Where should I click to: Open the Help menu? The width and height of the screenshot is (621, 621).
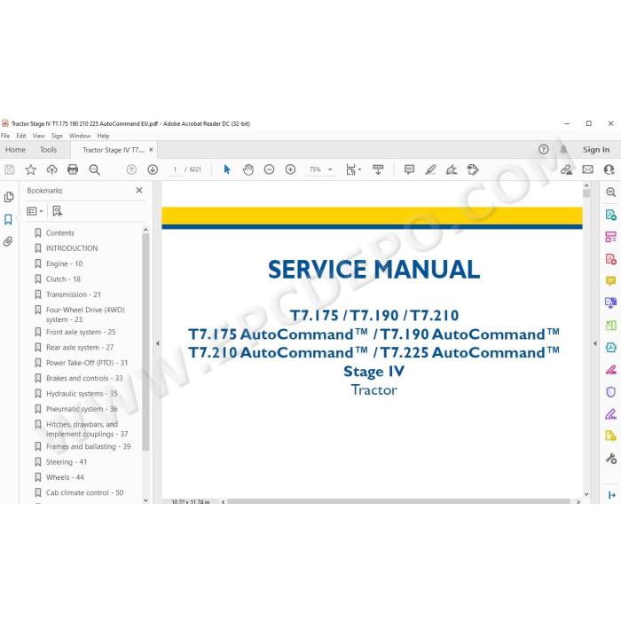click(104, 136)
